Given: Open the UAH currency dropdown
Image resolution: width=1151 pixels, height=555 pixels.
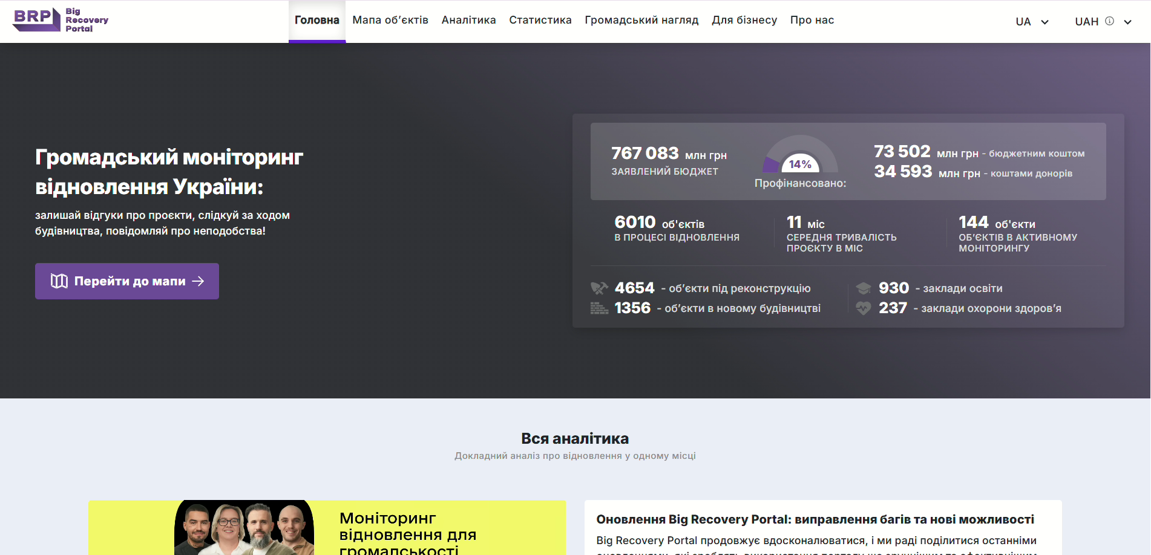Looking at the screenshot, I should tap(1086, 22).
